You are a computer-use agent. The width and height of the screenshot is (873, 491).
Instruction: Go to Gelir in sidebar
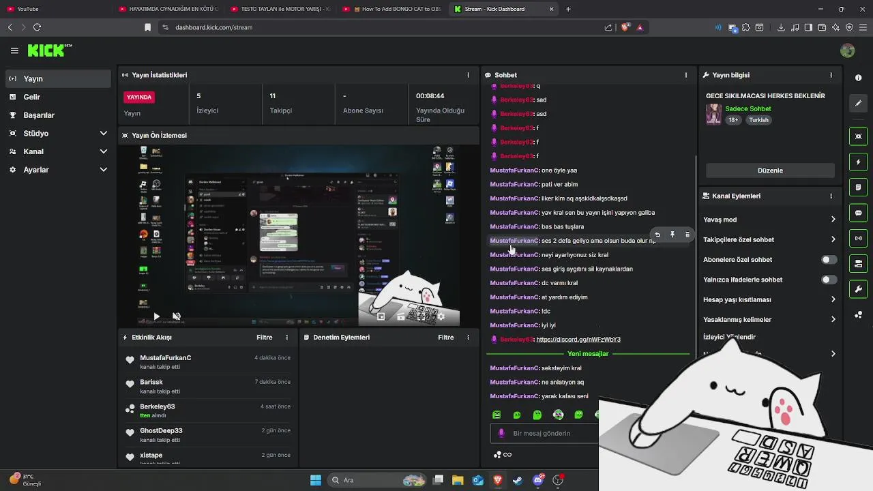click(x=57, y=97)
